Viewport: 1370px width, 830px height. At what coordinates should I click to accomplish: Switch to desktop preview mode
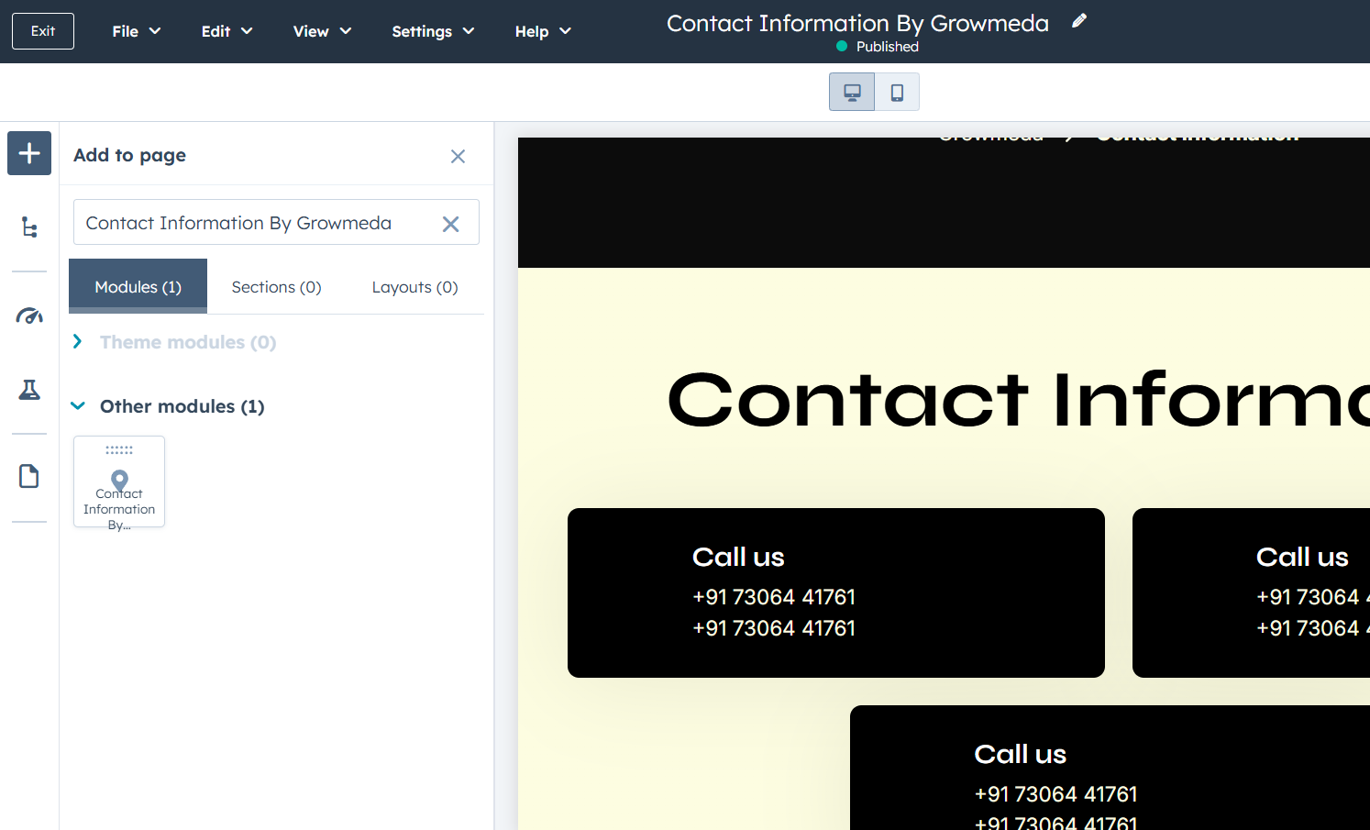852,93
